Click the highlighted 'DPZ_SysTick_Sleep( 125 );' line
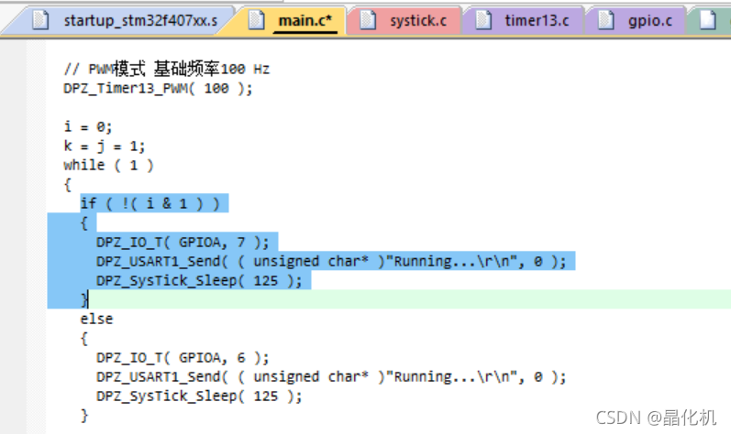The width and height of the screenshot is (731, 434). click(x=199, y=280)
